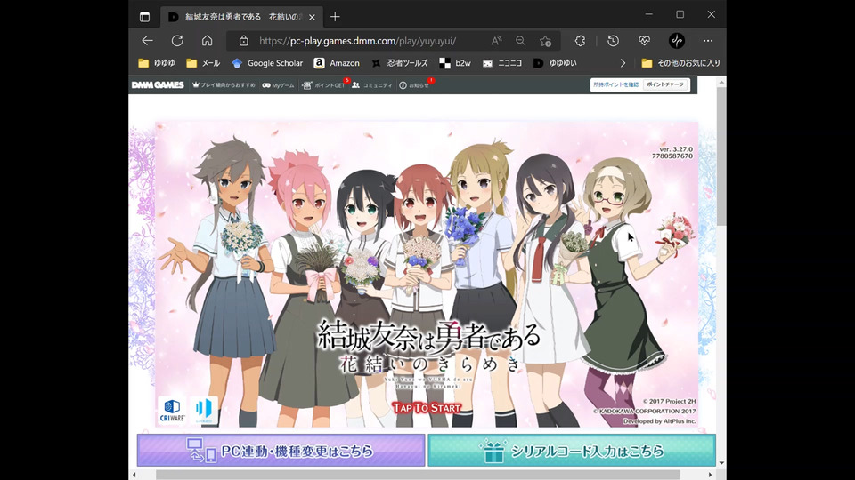Open the b2w bookmark
855x480 pixels.
(455, 63)
